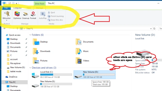Click Finish burning option
This screenshot has height=91, width=162.
coord(56,16)
